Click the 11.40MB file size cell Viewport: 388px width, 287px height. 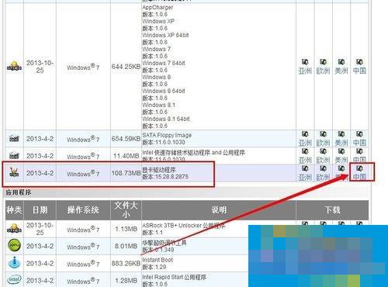(126, 156)
